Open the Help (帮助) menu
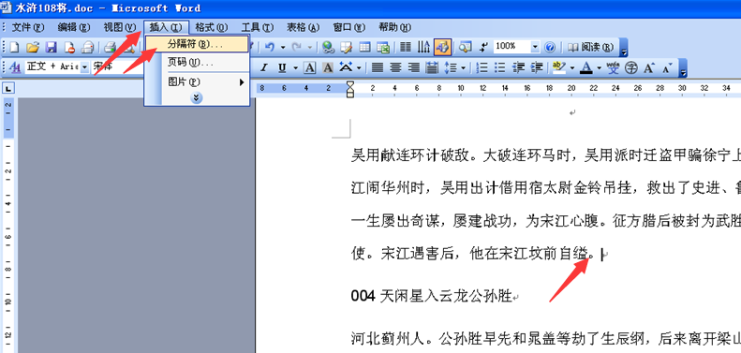This screenshot has height=353, width=741. click(394, 27)
